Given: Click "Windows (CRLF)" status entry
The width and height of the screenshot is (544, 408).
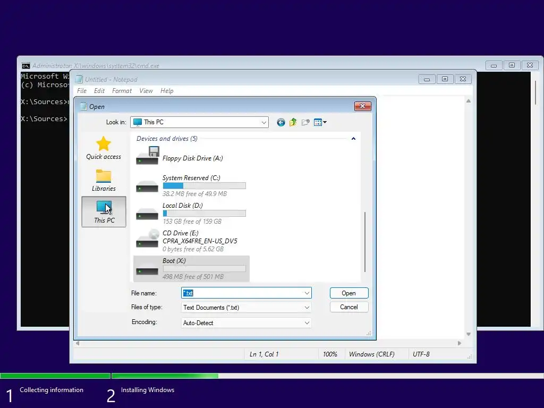Looking at the screenshot, I should point(371,354).
